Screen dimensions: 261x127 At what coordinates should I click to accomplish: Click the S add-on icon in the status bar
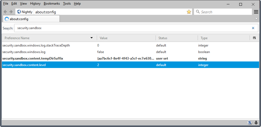[250, 123]
